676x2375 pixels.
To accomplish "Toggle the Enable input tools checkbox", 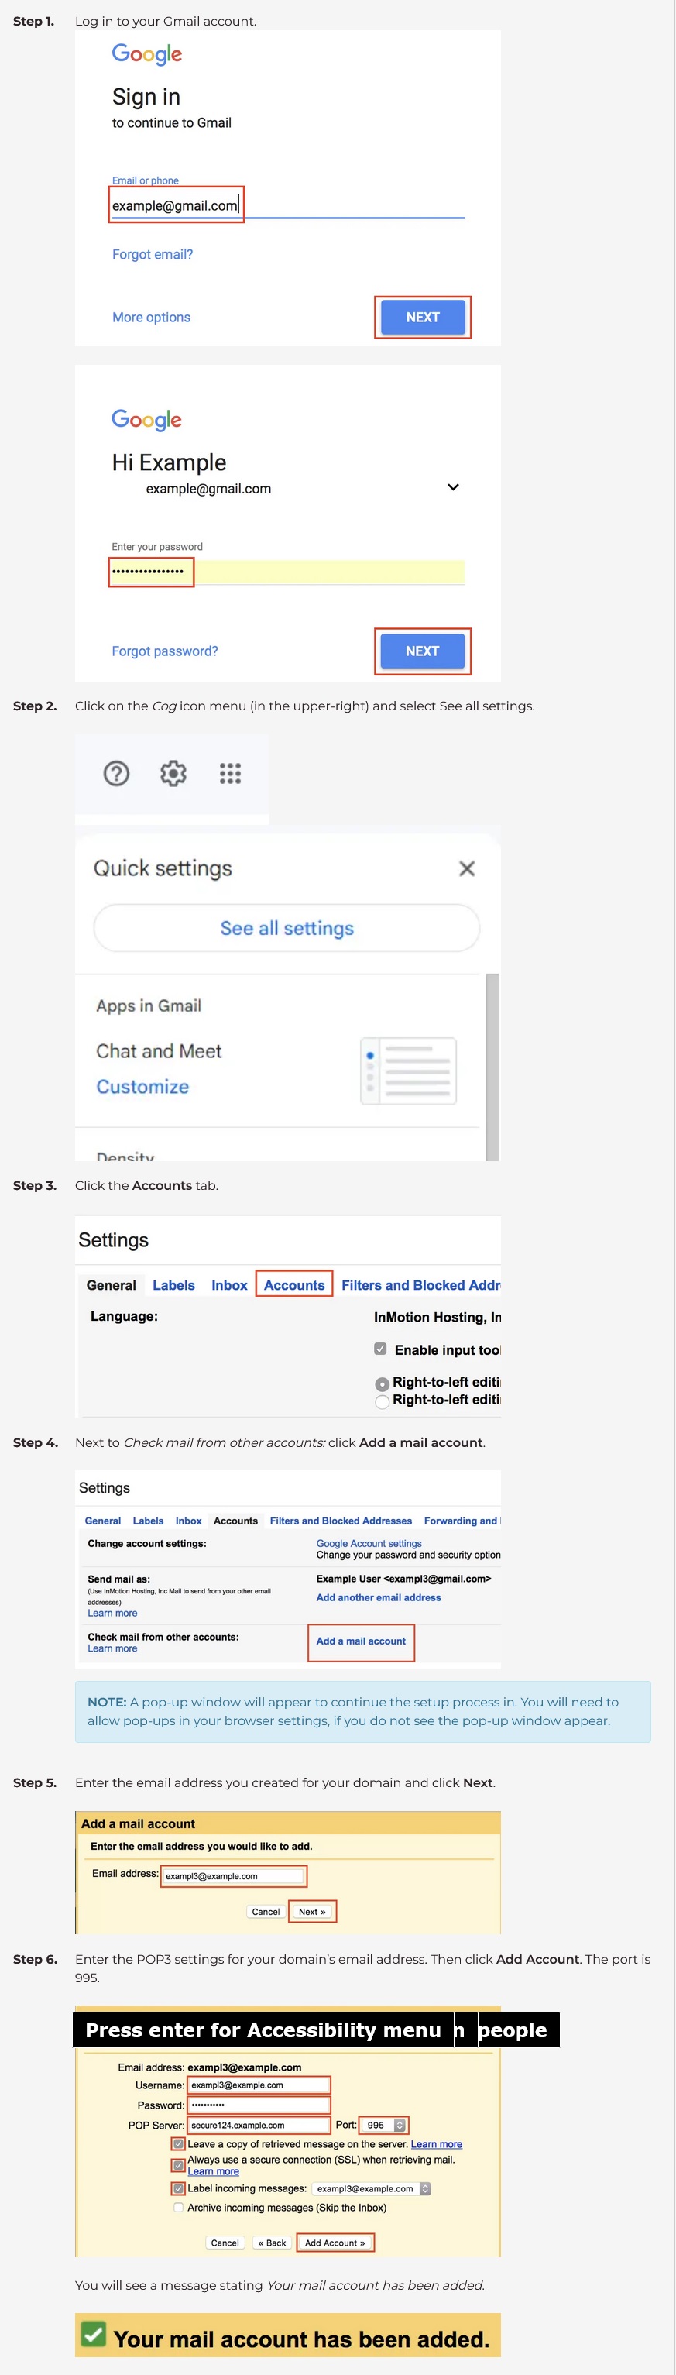I will pos(380,1349).
